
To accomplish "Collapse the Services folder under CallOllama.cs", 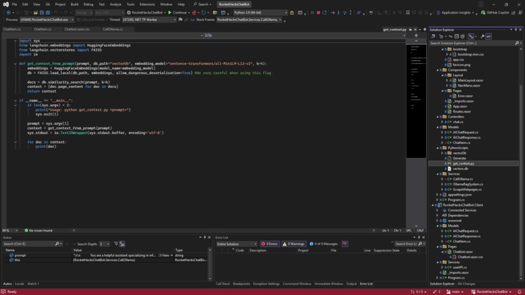I will [x=438, y=174].
